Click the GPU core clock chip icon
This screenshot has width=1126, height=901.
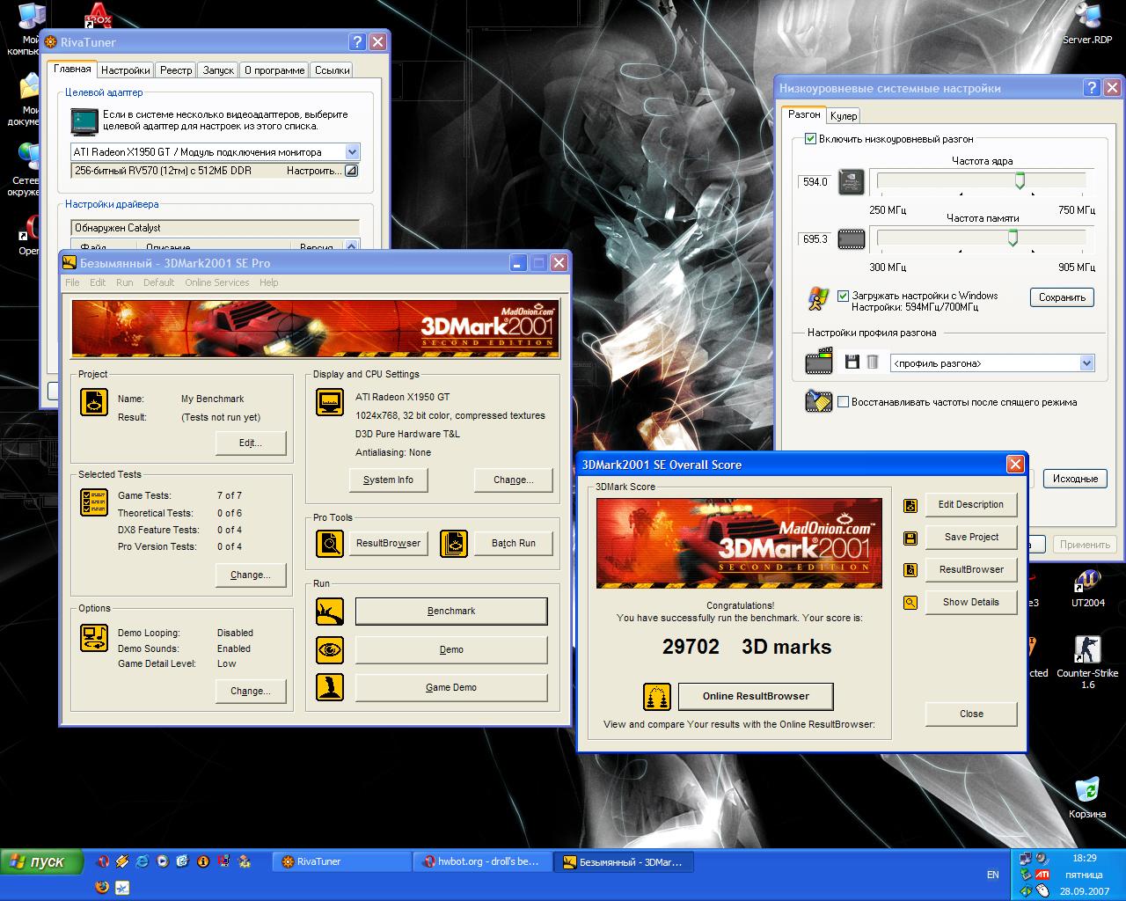point(852,181)
